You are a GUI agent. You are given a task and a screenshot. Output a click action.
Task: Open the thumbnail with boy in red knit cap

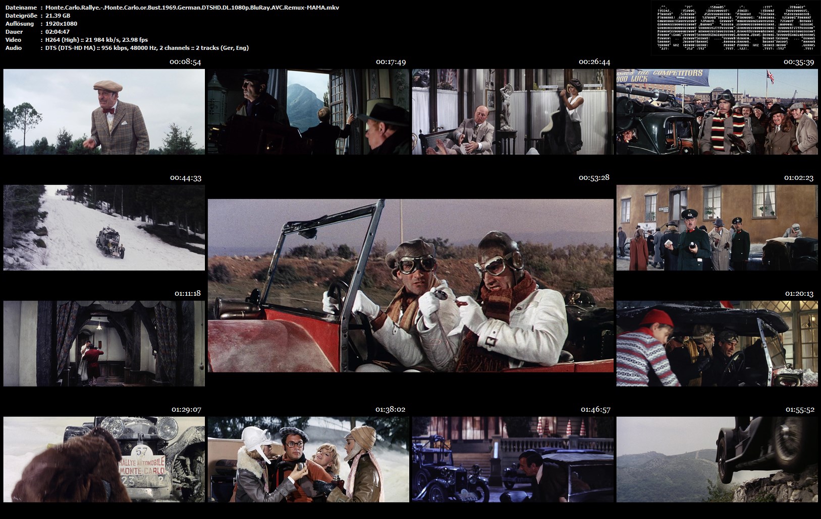point(717,344)
